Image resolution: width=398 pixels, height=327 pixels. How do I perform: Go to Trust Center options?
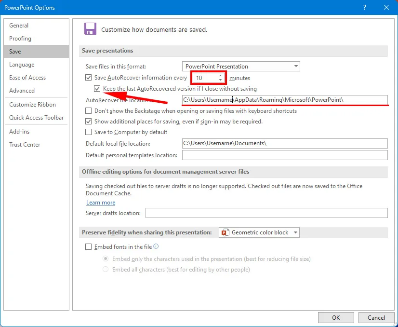(x=36, y=145)
